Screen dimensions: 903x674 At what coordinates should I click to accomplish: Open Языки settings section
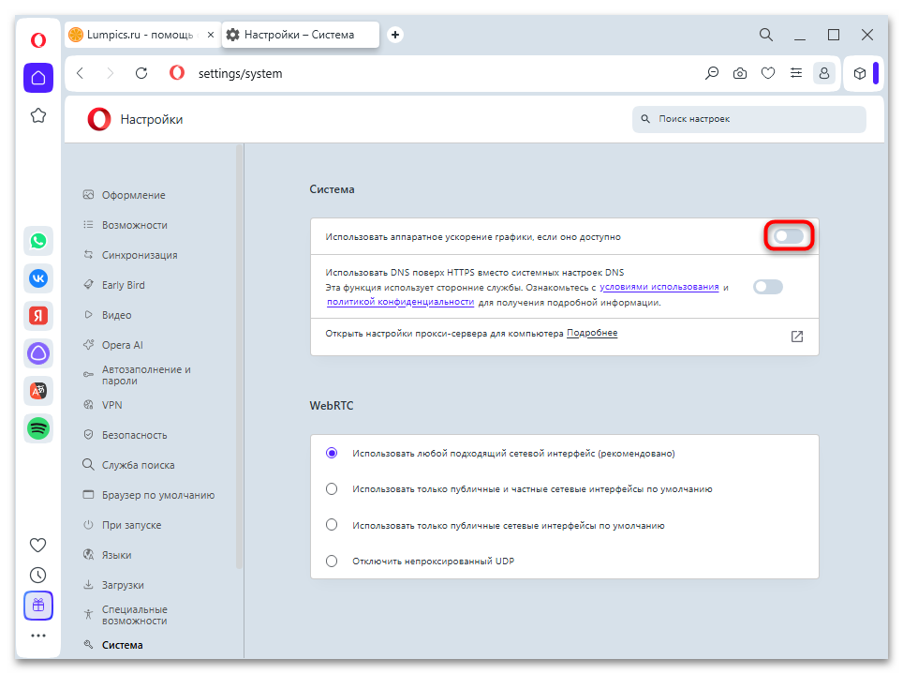coord(117,555)
